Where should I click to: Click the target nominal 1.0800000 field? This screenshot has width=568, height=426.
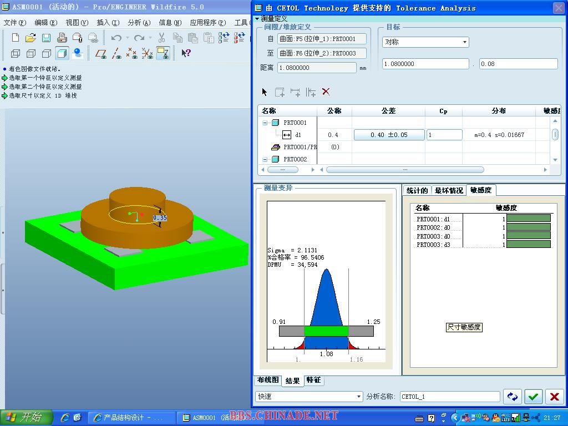point(425,64)
